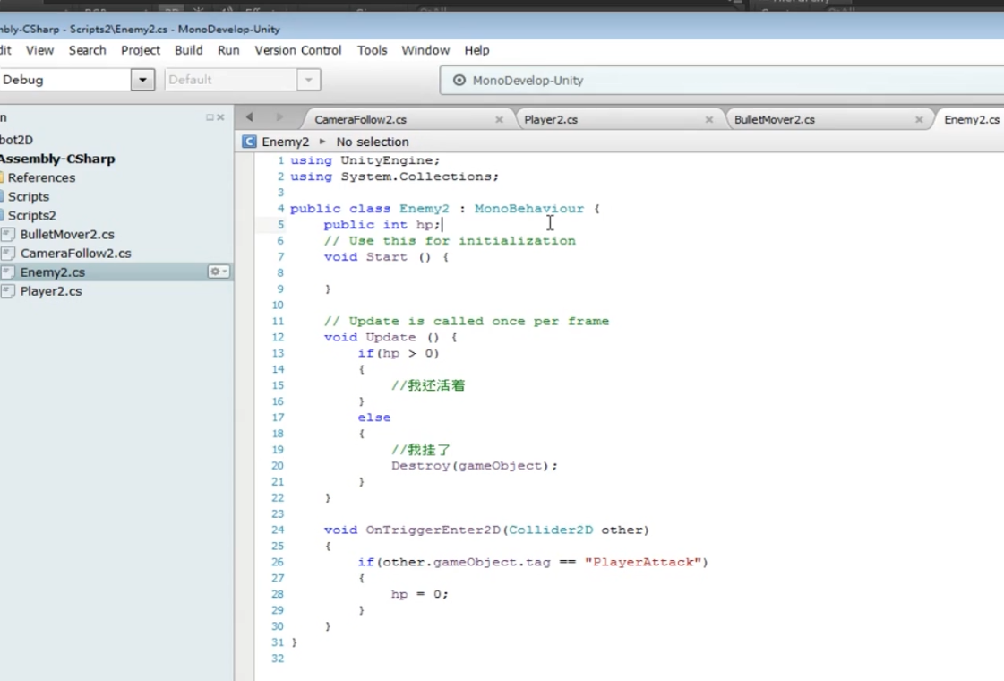
Task: Click the file icon beside CameraFollow2.cs
Action: (x=8, y=253)
